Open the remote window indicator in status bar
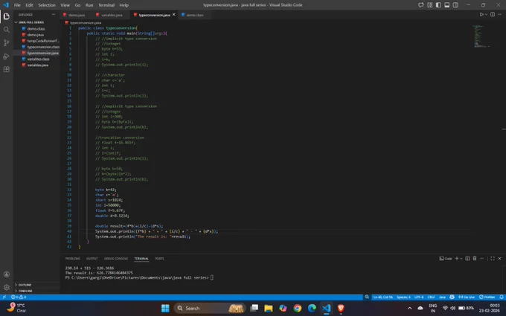 4,297
